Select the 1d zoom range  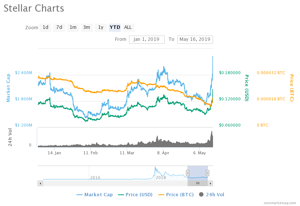point(45,27)
